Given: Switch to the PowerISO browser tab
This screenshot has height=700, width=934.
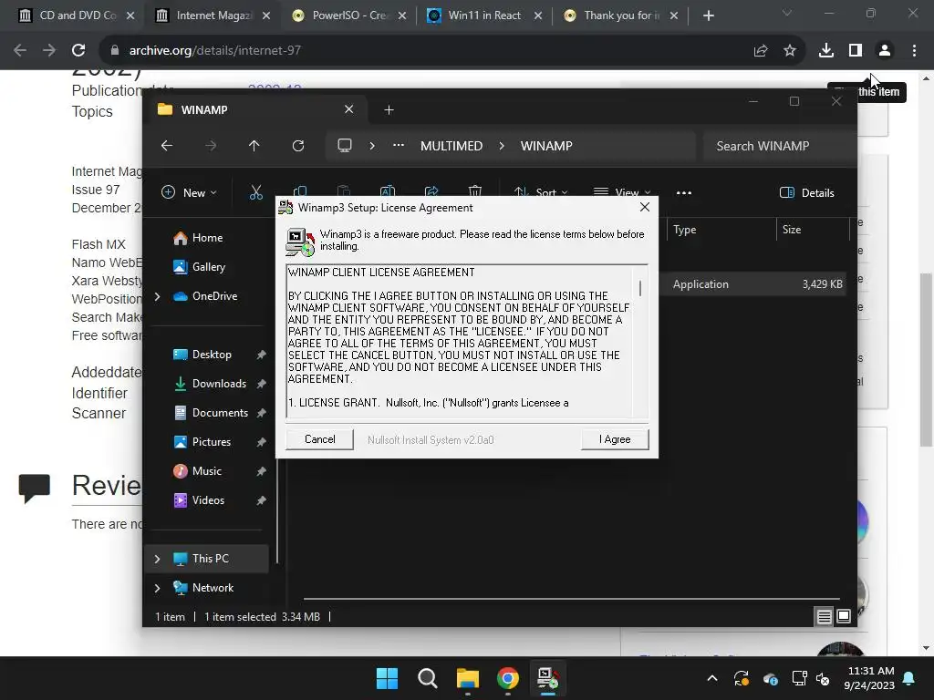Looking at the screenshot, I should [349, 15].
